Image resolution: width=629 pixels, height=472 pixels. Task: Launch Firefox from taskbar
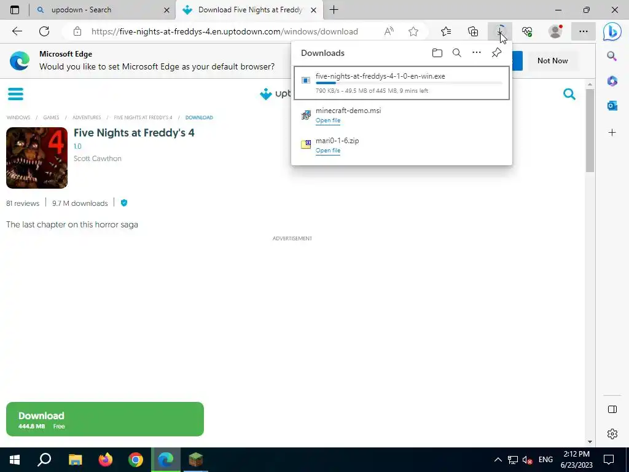click(106, 460)
